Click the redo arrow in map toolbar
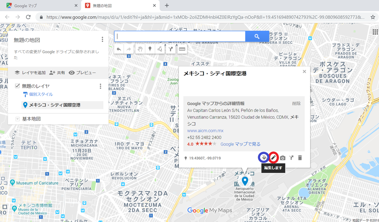 (128, 49)
